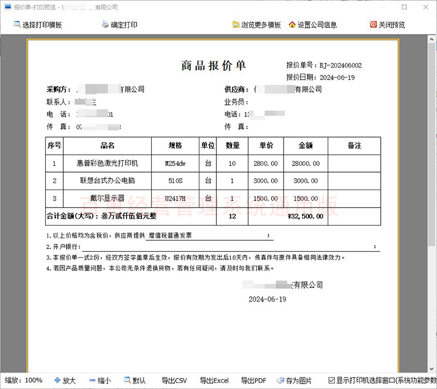Click the folder icon for 浏览更多模板
The height and width of the screenshot is (389, 437).
236,25
